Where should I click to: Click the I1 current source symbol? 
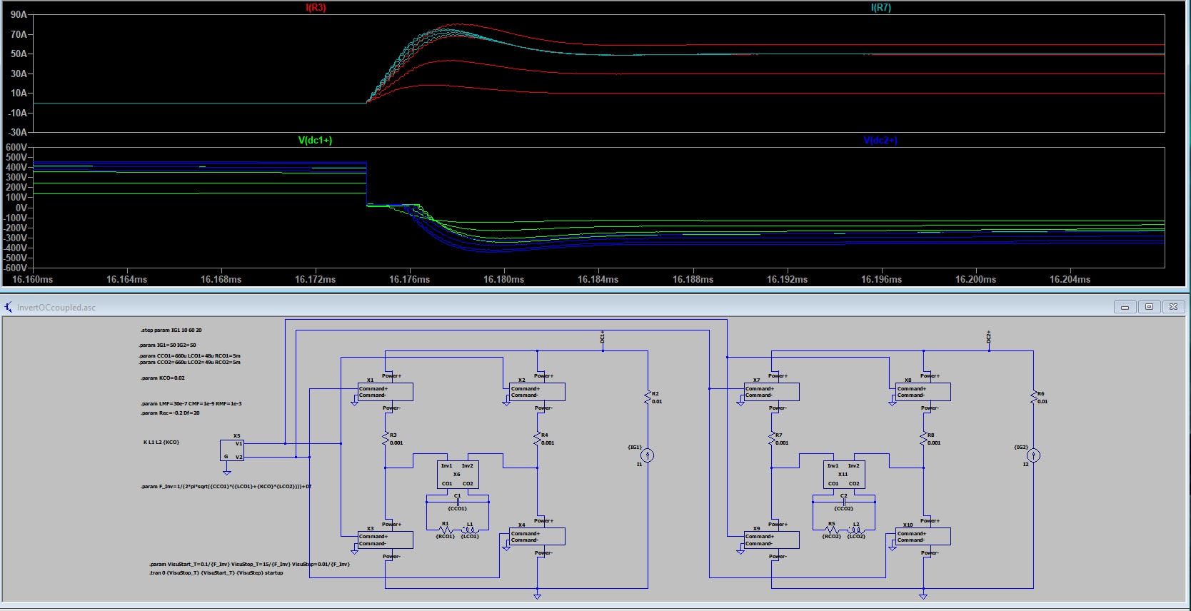(647, 455)
